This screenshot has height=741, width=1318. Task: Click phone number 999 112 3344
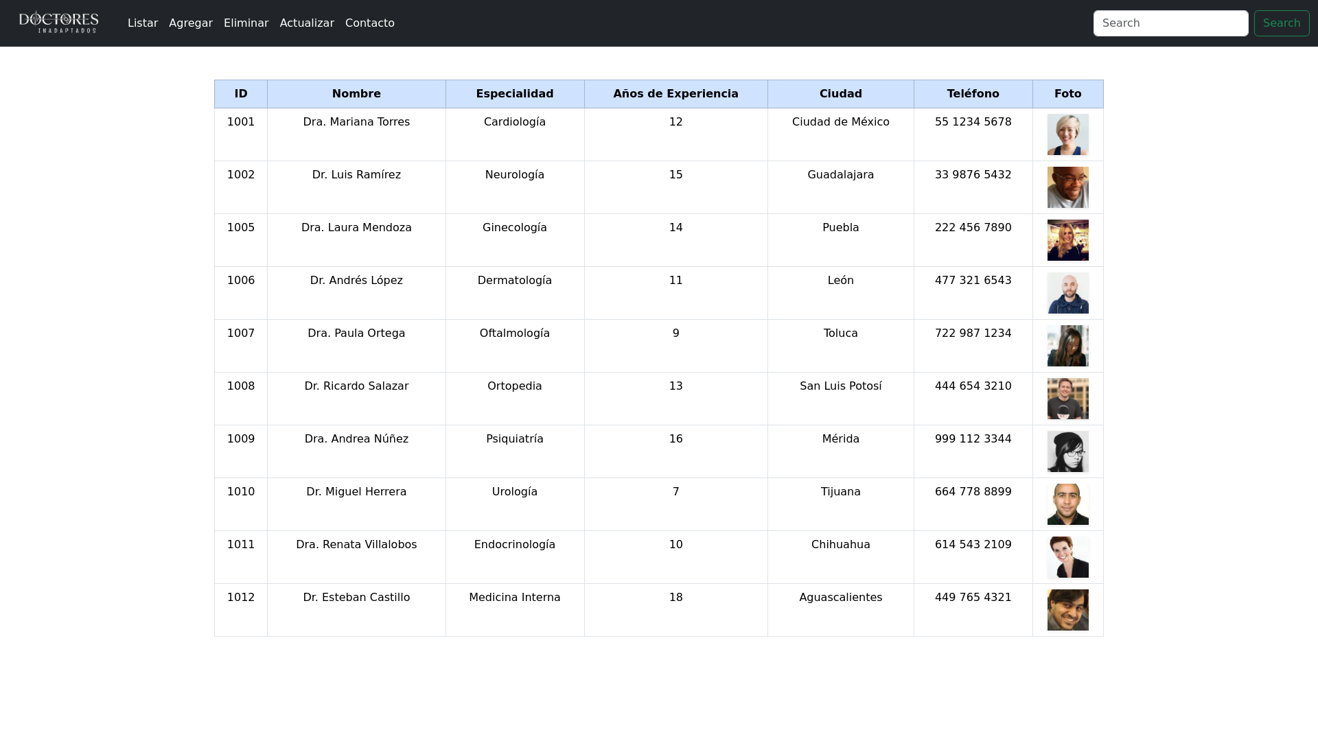973,439
